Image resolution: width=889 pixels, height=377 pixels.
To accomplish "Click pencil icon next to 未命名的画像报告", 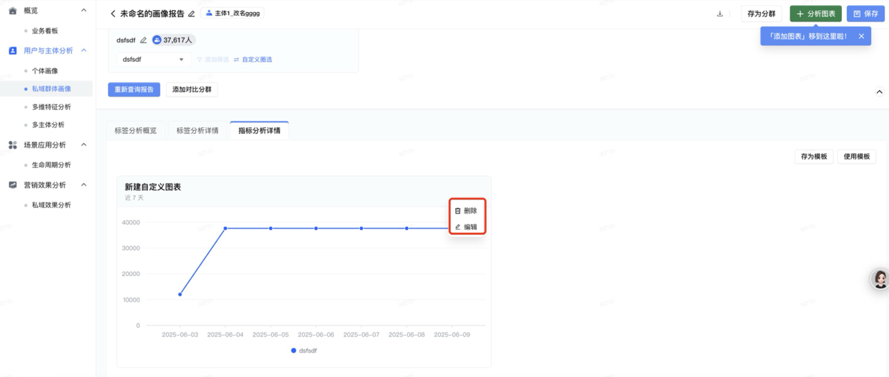I will (x=192, y=14).
